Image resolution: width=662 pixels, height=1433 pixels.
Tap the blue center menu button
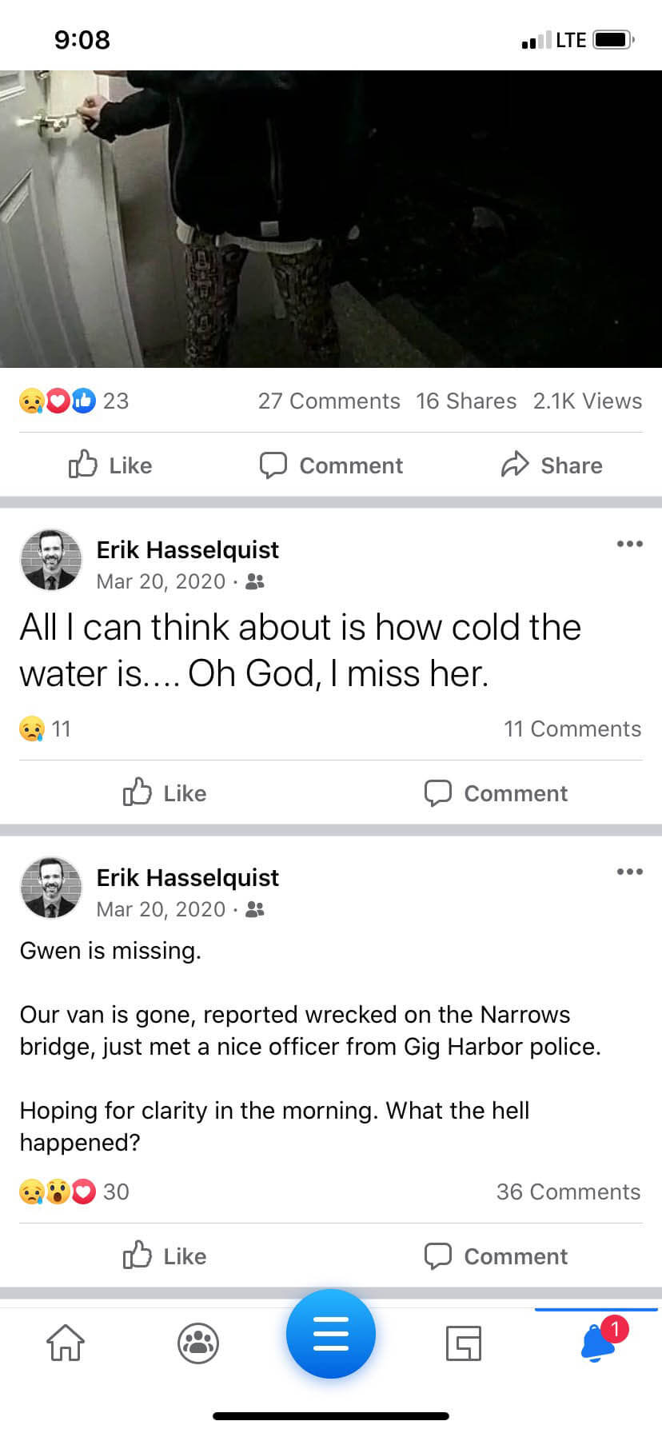pos(331,1334)
